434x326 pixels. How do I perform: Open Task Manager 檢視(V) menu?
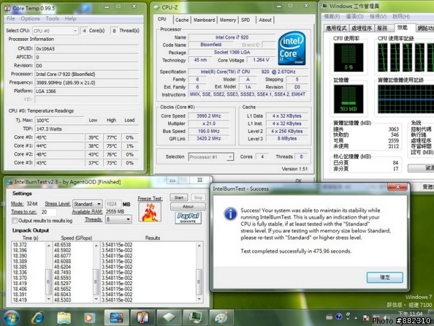click(x=378, y=16)
